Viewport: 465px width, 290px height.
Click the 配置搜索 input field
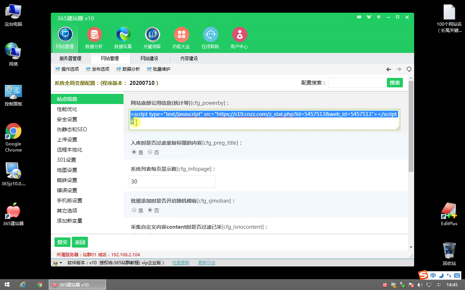(357, 83)
